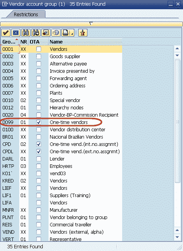The width and height of the screenshot is (183, 251).
Task: Select 'Vendor belonging to group' entry
Action: [x=78, y=218]
